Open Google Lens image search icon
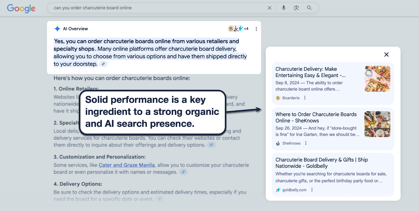 click(x=296, y=8)
